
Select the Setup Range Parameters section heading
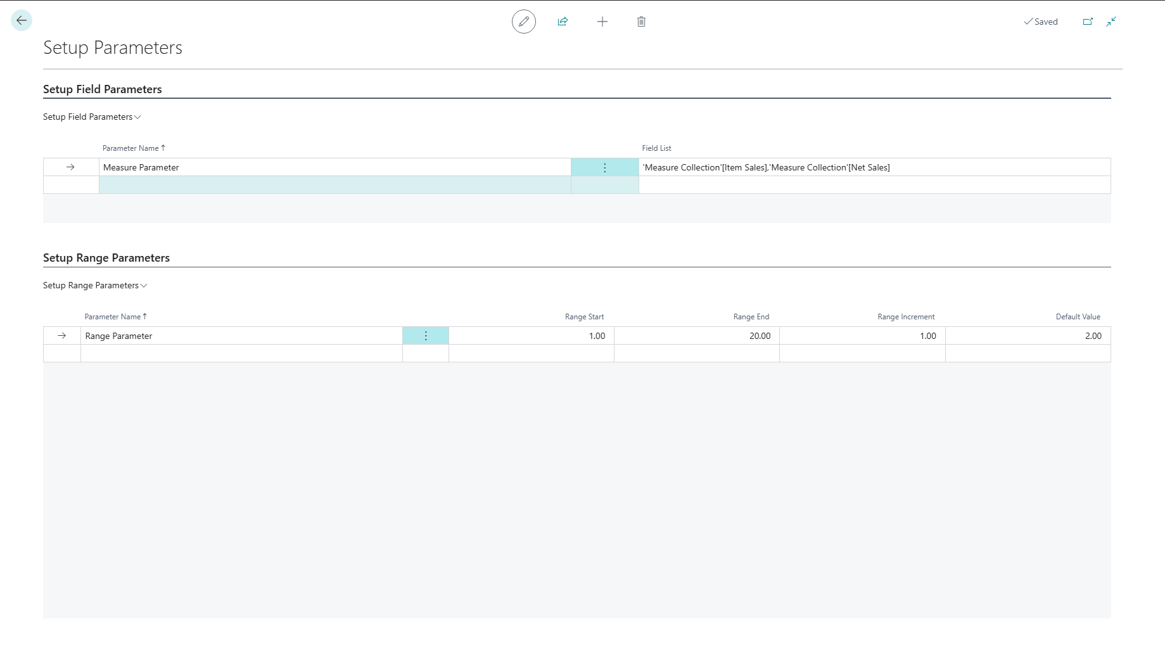click(x=106, y=258)
